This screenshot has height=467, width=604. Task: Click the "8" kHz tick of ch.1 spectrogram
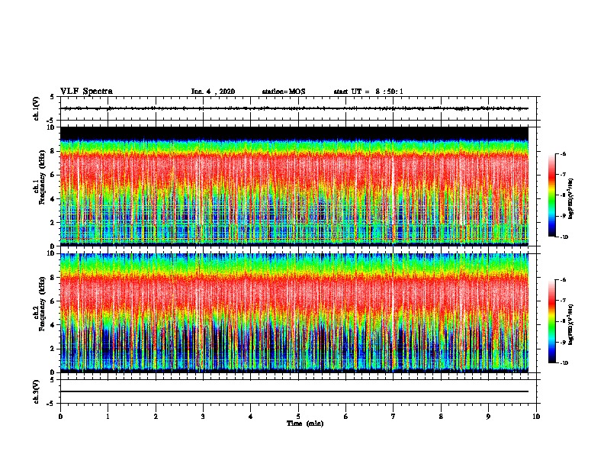[x=53, y=151]
